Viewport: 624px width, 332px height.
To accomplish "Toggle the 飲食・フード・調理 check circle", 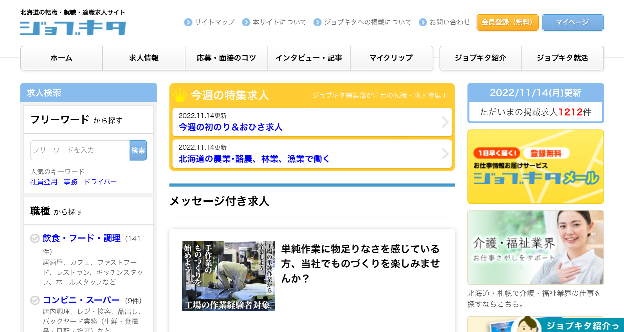I will click(x=35, y=238).
